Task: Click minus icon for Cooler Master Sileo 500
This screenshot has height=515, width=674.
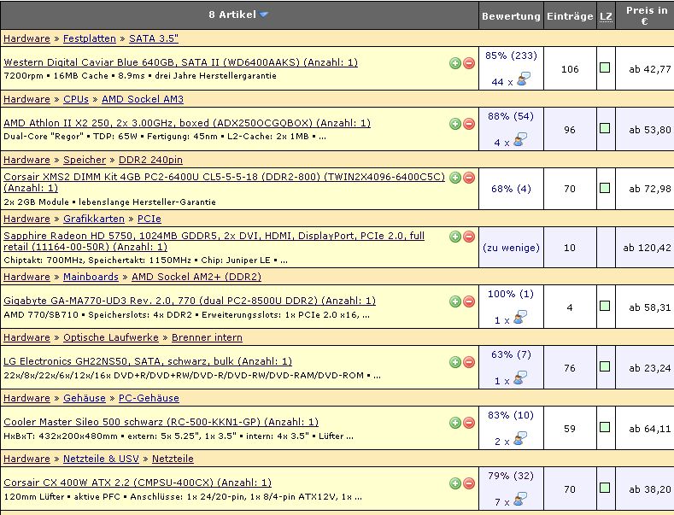Action: coord(469,423)
